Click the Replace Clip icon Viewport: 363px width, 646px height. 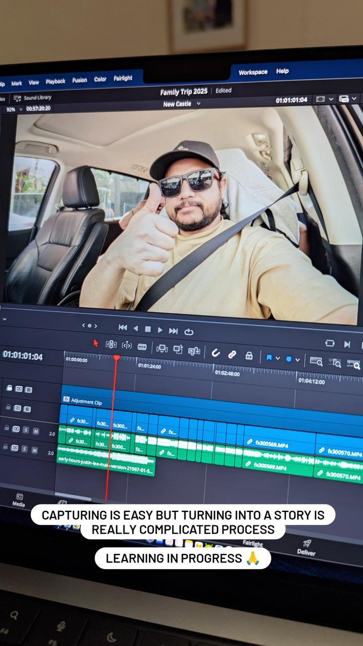[194, 351]
